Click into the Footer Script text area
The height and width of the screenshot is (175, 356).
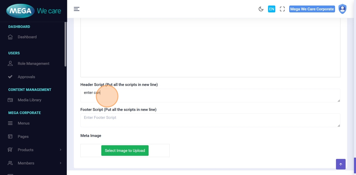[x=210, y=120]
